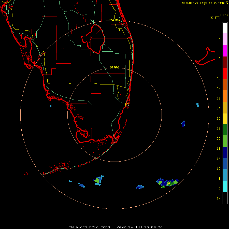Click the [K FT] units label
The image size is (229, 229).
(215, 18)
